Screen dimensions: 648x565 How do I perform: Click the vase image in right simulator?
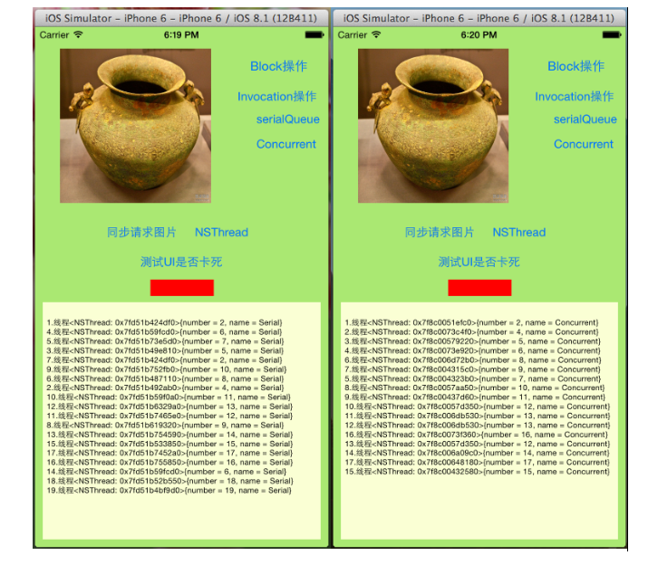click(433, 126)
